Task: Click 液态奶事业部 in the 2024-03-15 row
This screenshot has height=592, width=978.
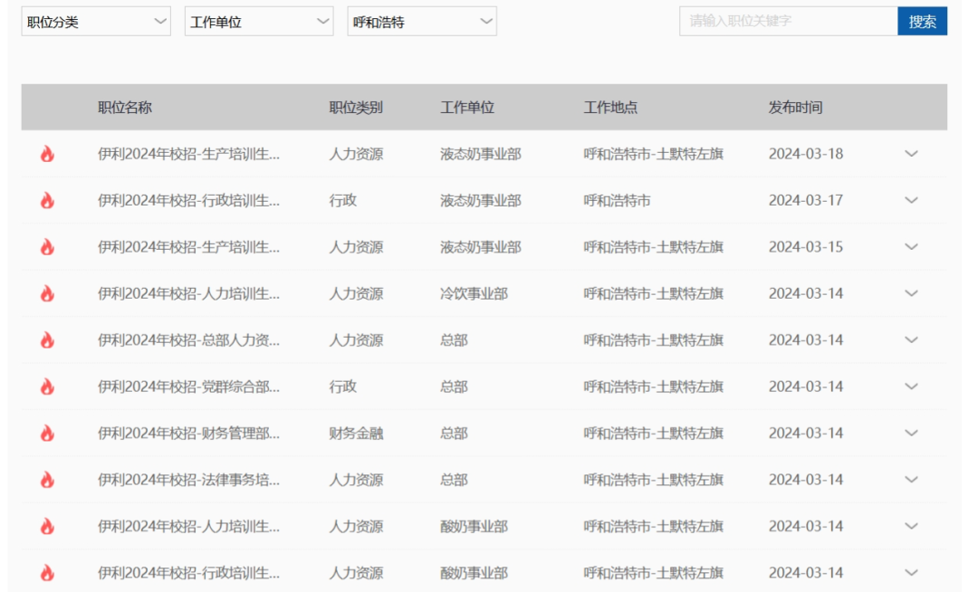Action: (x=481, y=247)
